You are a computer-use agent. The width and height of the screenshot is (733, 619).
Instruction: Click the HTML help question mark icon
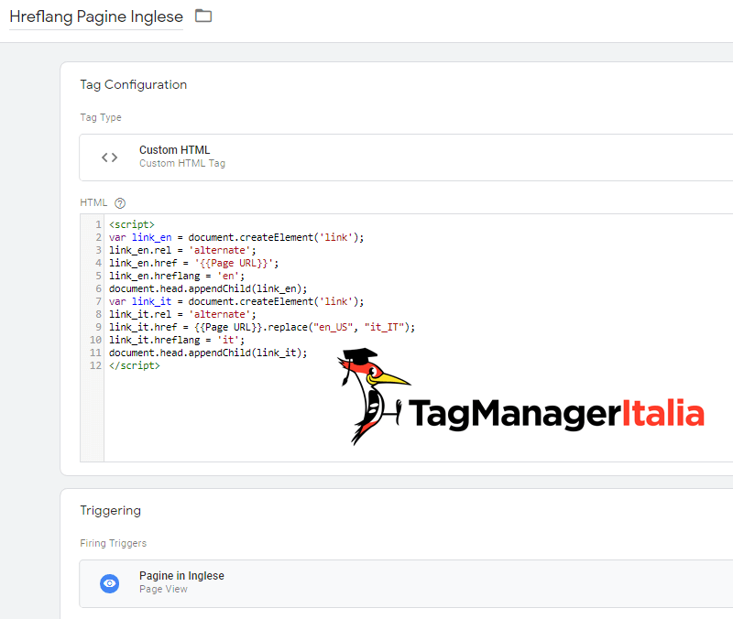[x=120, y=203]
